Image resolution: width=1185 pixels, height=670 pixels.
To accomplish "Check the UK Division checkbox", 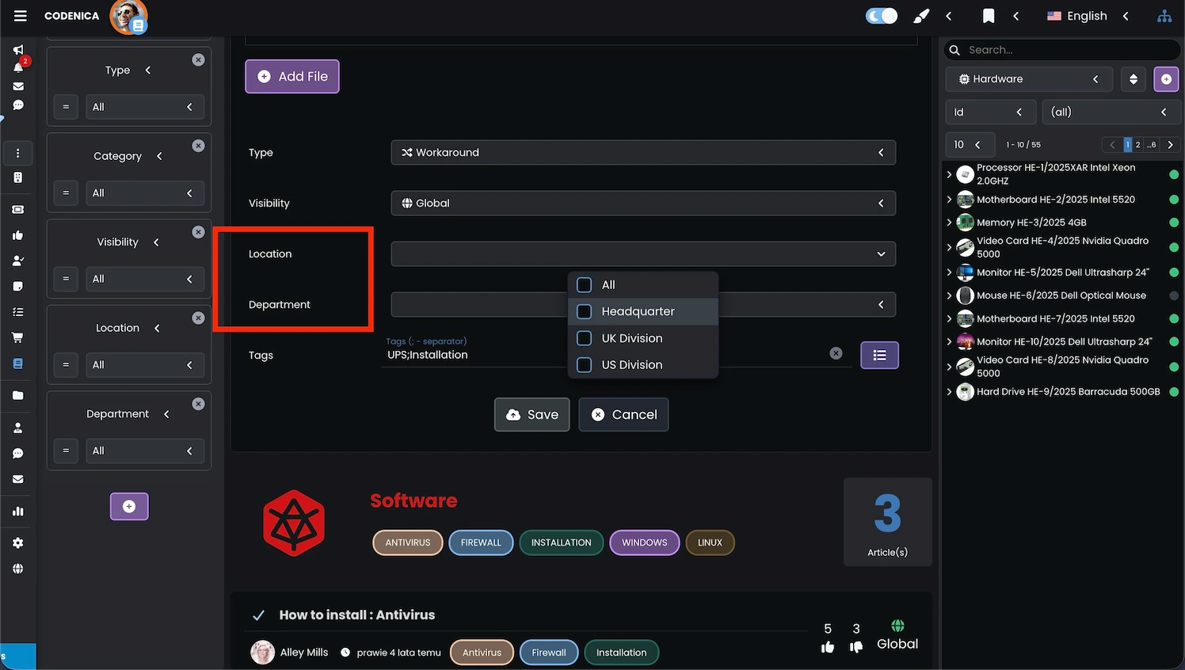I will pos(585,338).
